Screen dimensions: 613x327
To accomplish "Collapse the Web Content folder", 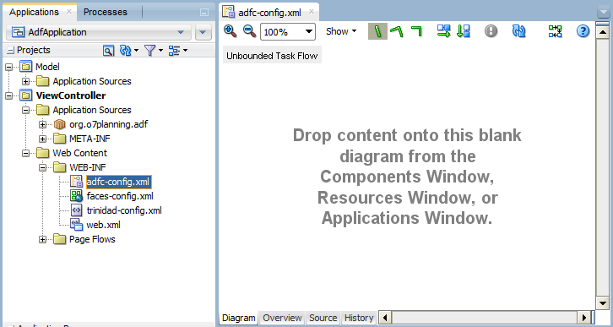I will (x=26, y=153).
